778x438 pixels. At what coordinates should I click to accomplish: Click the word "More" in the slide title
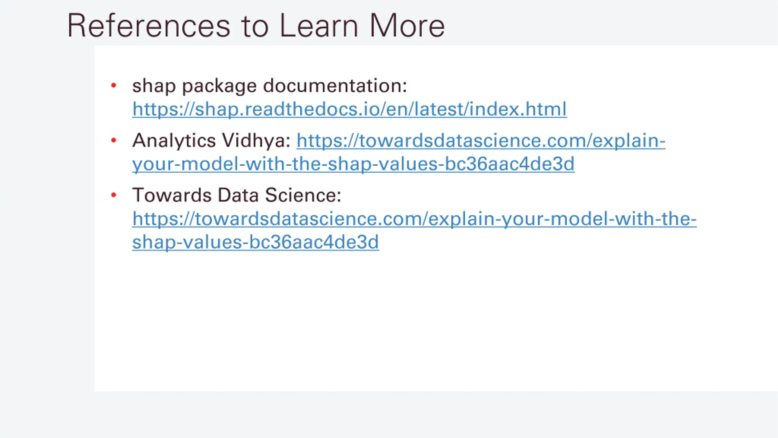pos(407,26)
